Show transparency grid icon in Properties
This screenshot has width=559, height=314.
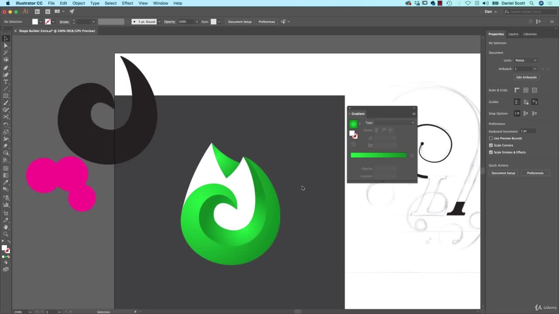(x=535, y=90)
